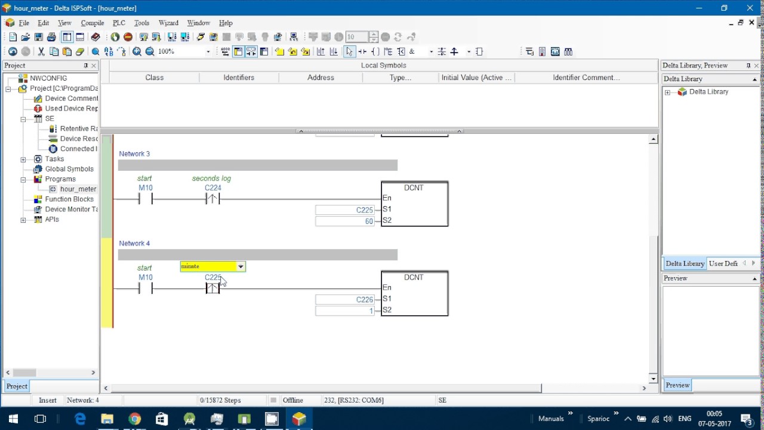Toggle the Project workspace panel icon

[67, 37]
